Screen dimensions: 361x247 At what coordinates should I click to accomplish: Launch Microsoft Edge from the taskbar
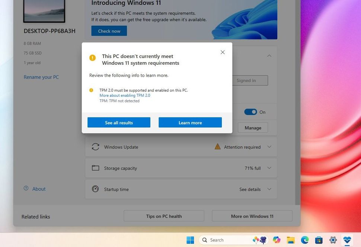305,240
